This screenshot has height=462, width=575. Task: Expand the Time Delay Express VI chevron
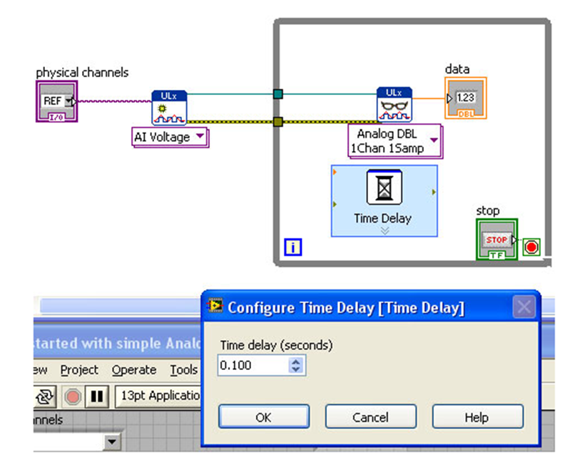[383, 230]
